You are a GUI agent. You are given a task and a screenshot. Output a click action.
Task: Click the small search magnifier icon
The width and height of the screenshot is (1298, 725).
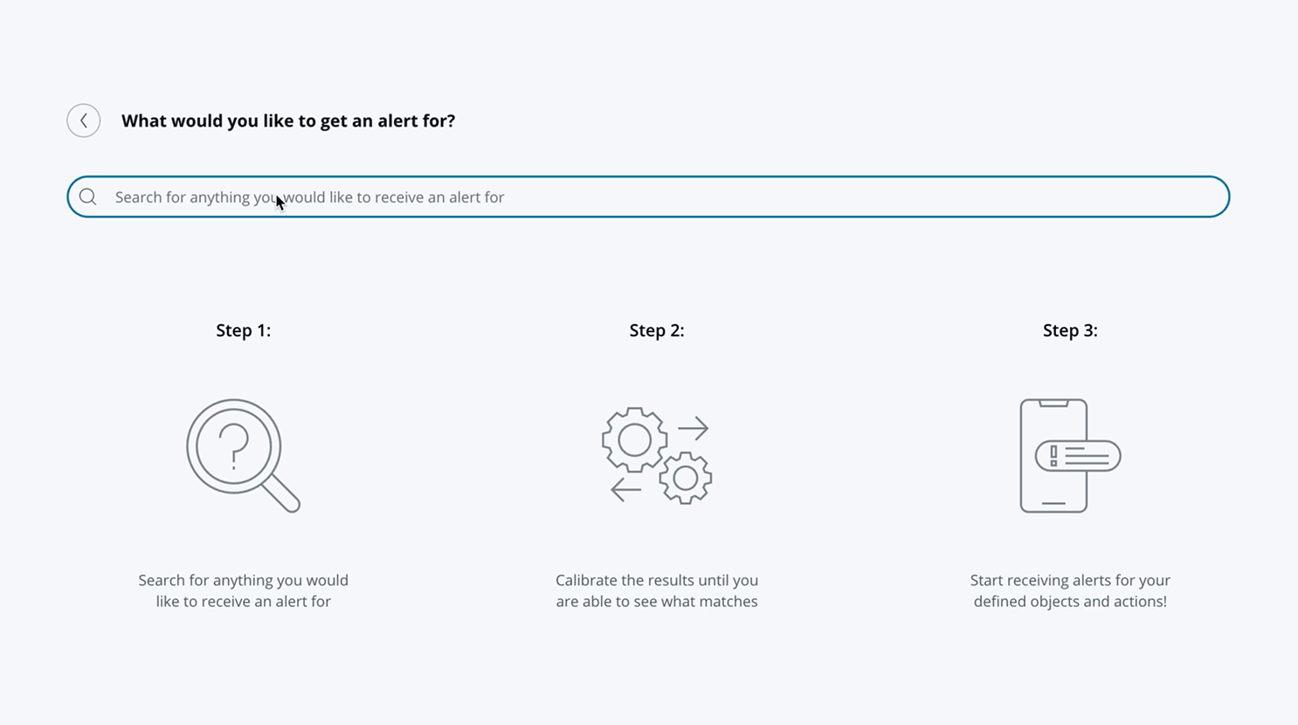tap(88, 197)
